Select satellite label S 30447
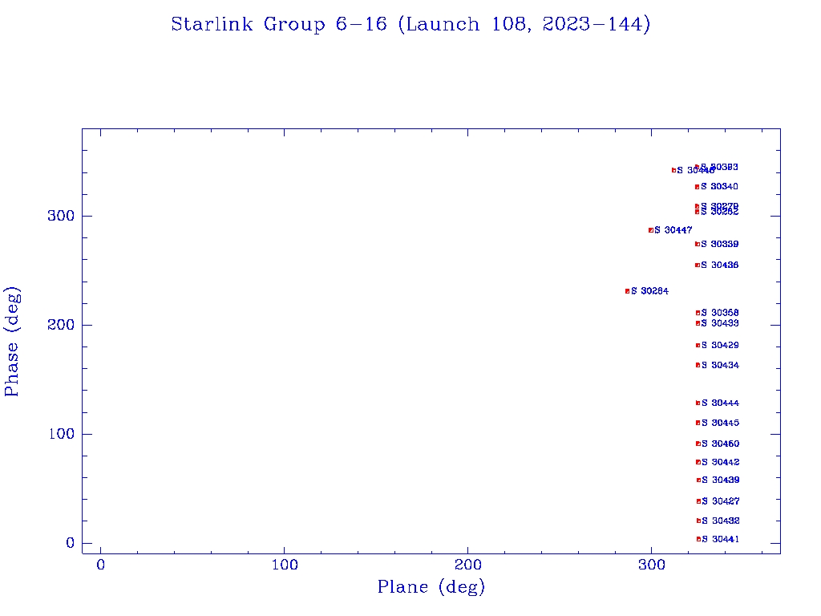Screen dimensions: 821x616 (x=673, y=230)
